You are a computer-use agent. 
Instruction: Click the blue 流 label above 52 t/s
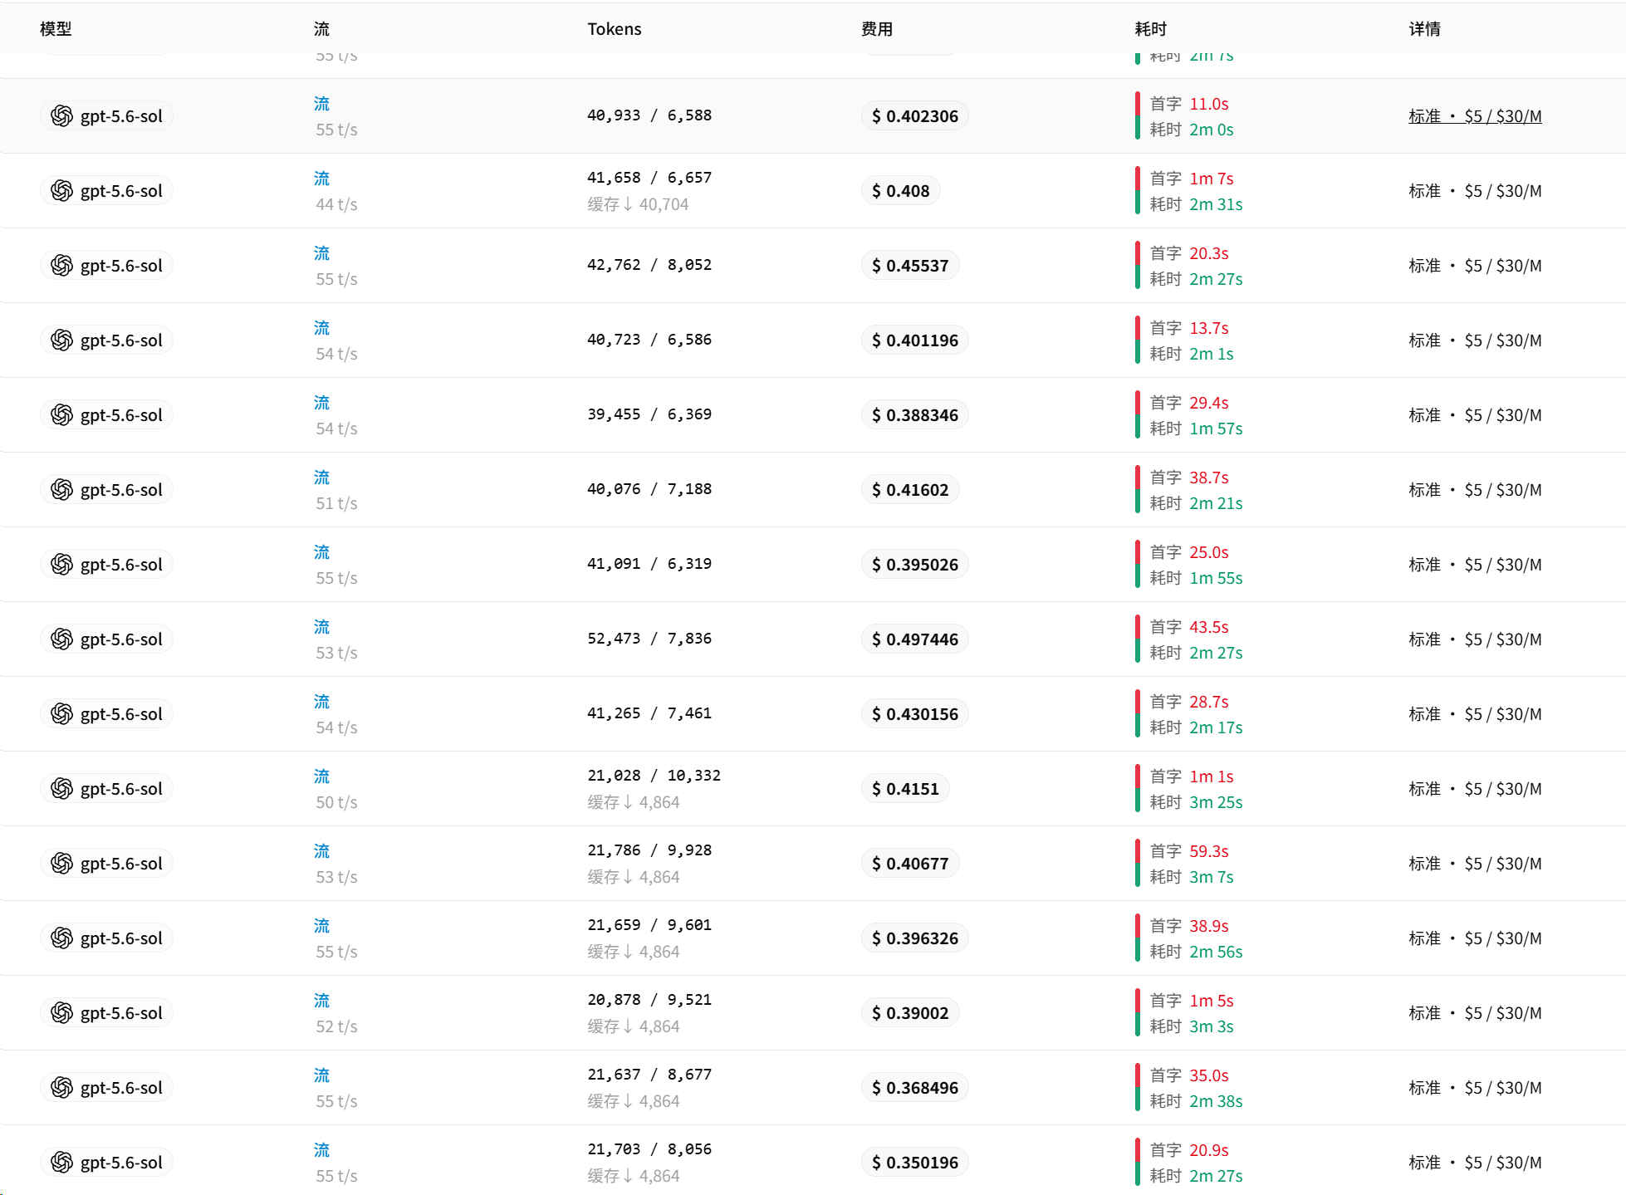pyautogui.click(x=321, y=1001)
